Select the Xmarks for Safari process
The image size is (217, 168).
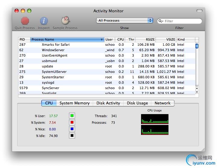point(56,45)
